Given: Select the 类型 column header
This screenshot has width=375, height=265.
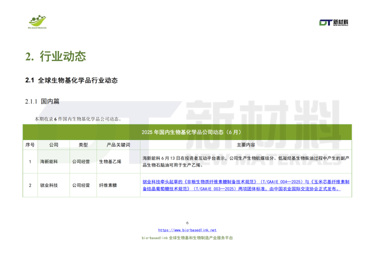Looking at the screenshot, I should click(82, 144).
